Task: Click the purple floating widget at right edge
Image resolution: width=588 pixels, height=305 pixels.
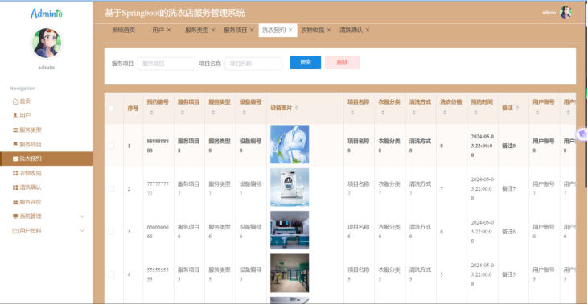Action: click(x=582, y=134)
